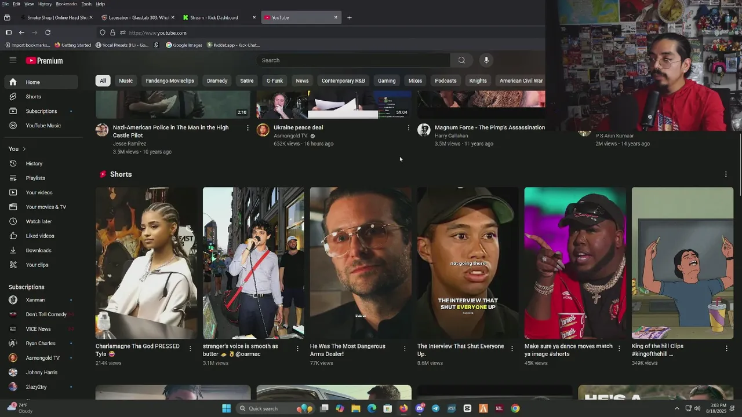Open Google Chrome from the taskbar
Image resolution: width=742 pixels, height=417 pixels.
pyautogui.click(x=515, y=408)
